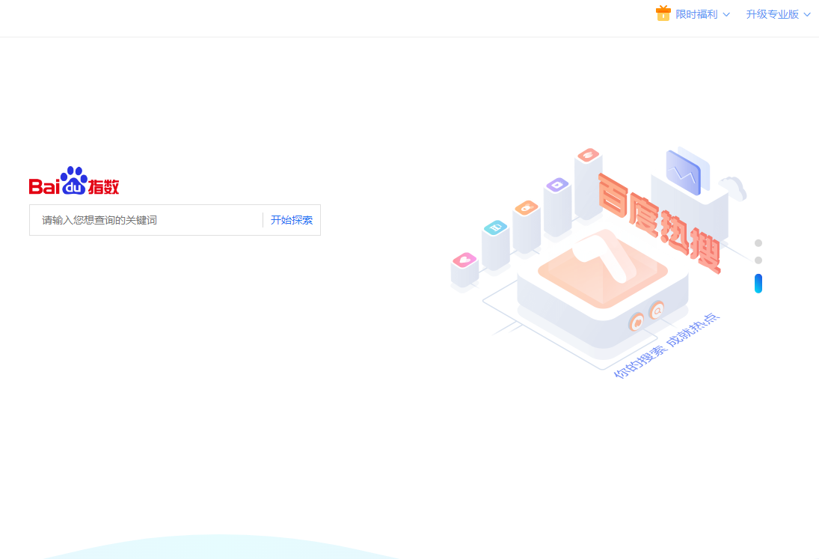This screenshot has width=819, height=559.
Task: Click the 百度热搜 banner text
Action: point(658,222)
